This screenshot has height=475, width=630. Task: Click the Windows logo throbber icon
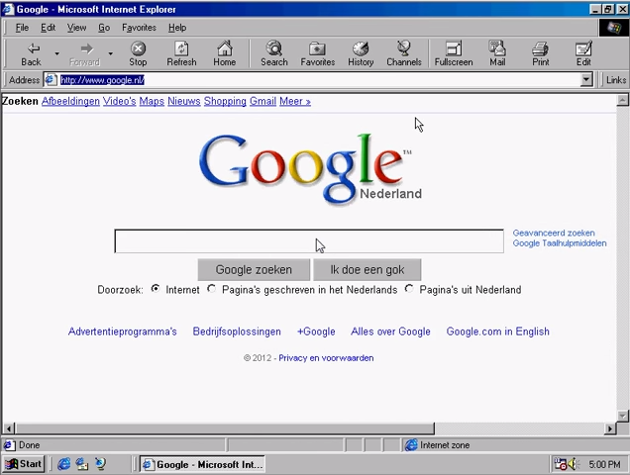(x=614, y=28)
